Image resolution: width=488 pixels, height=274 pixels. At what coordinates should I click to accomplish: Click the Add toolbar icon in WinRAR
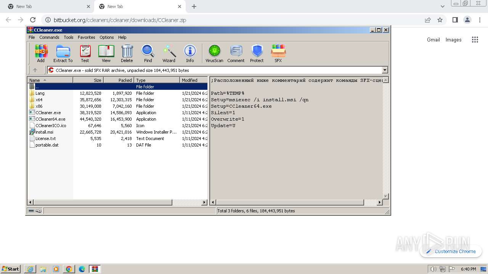pos(41,54)
